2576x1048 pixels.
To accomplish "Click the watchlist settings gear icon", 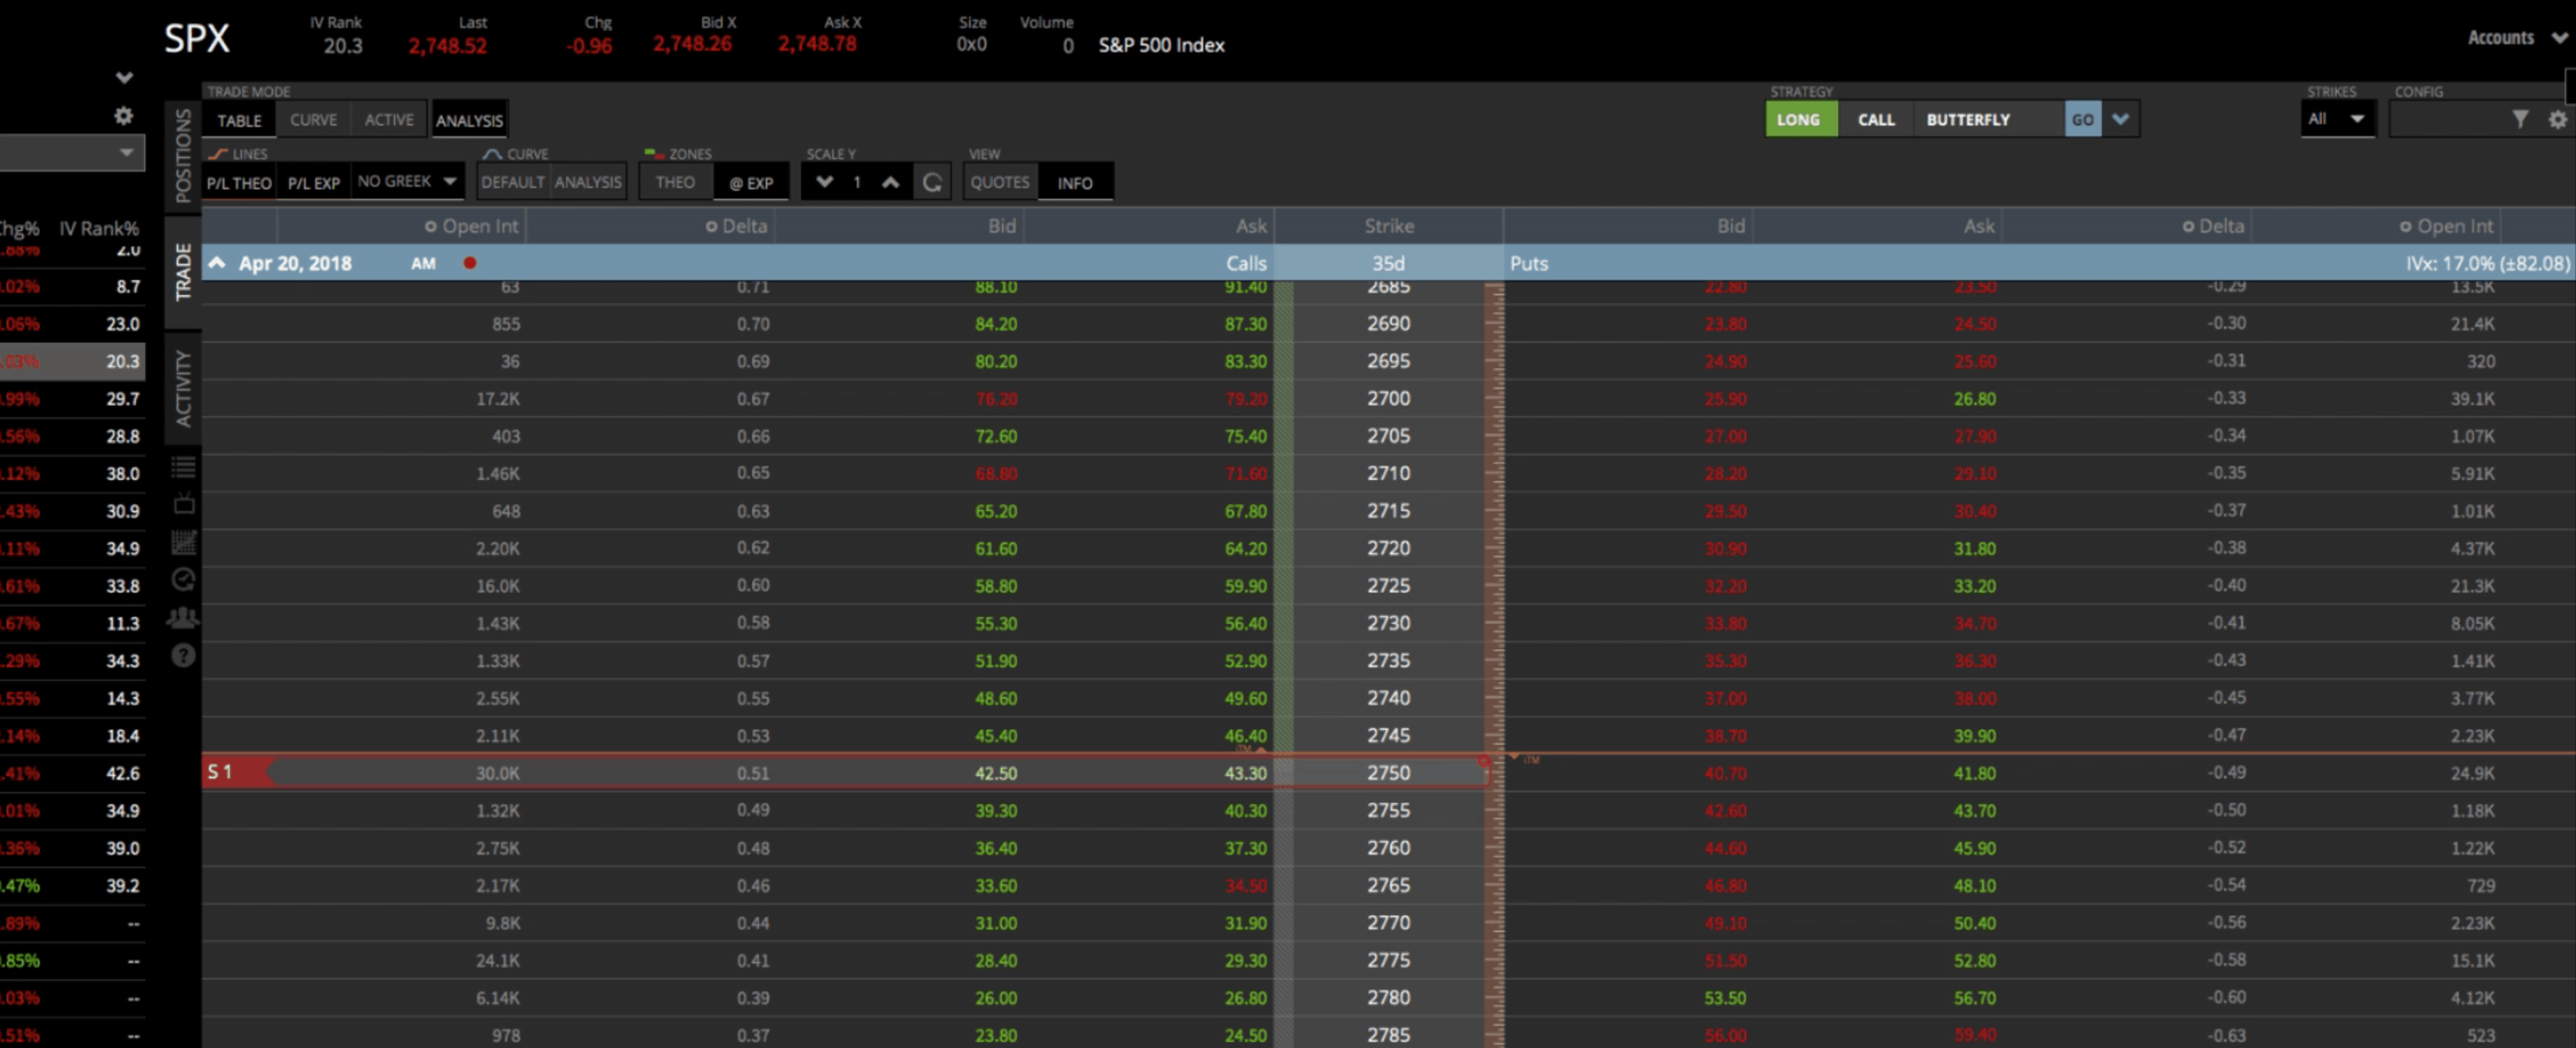I will coord(123,116).
